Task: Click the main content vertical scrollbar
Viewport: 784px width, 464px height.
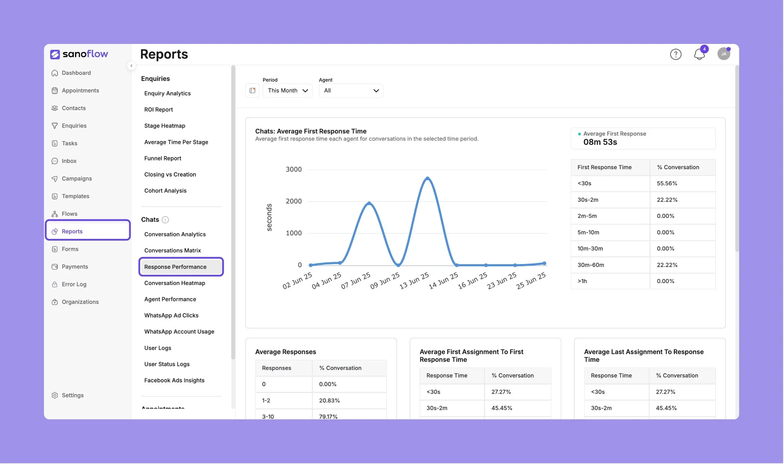Action: point(737,159)
